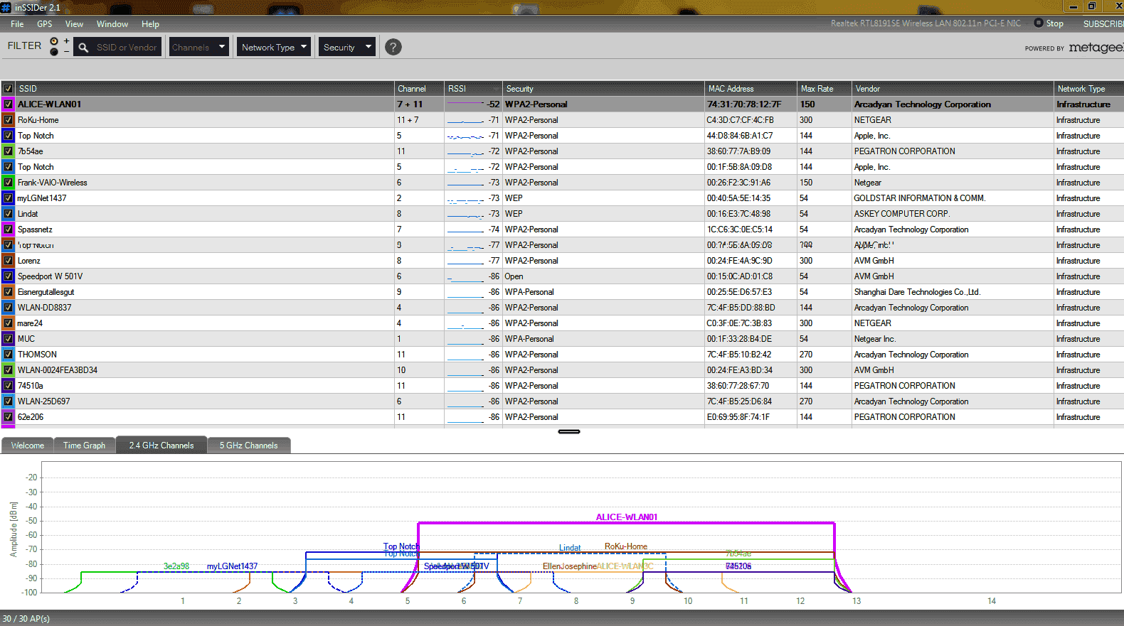The height and width of the screenshot is (626, 1124).
Task: Click the myLGNet1437 label in channel graph
Action: pos(232,566)
